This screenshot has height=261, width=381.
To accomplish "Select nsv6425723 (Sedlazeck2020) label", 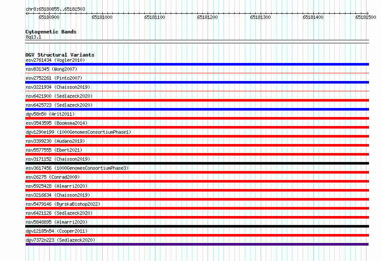I will coord(59,105).
